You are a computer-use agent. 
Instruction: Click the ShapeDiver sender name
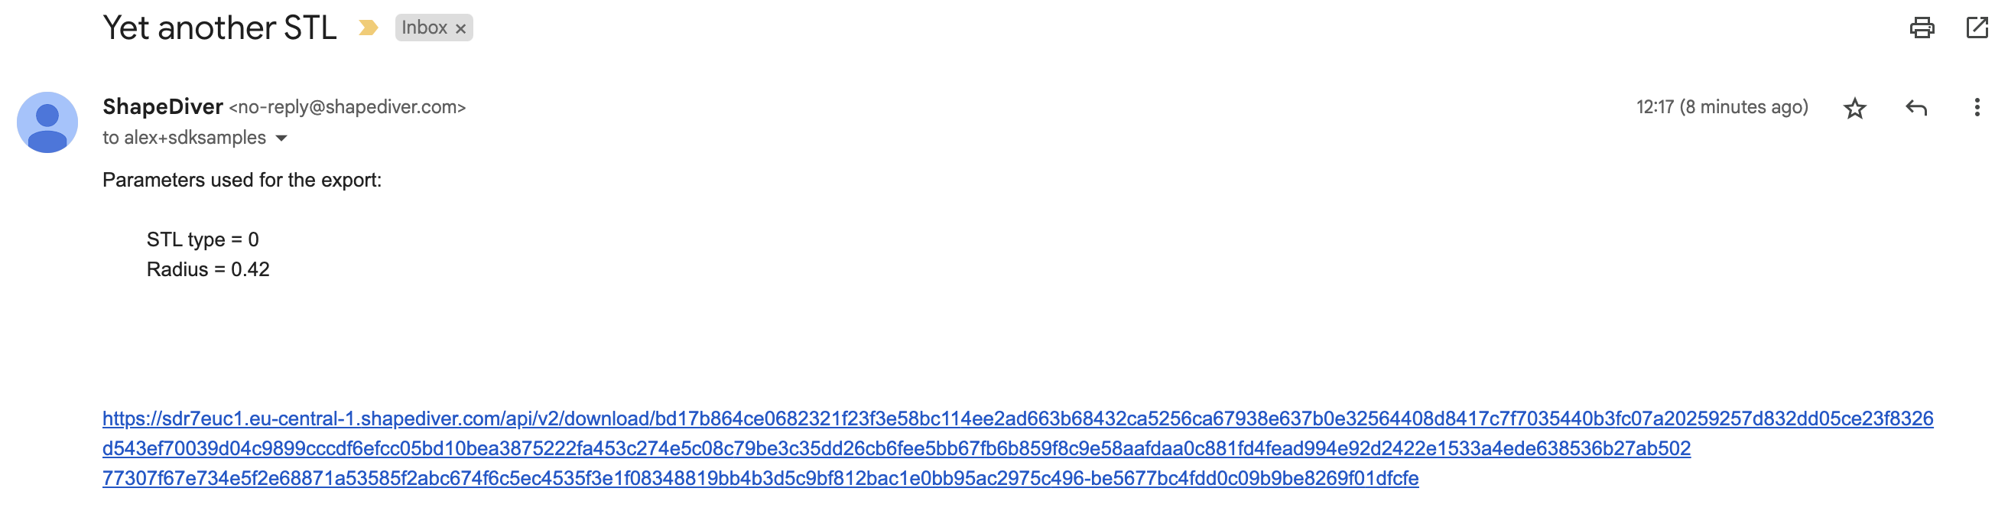tap(163, 107)
